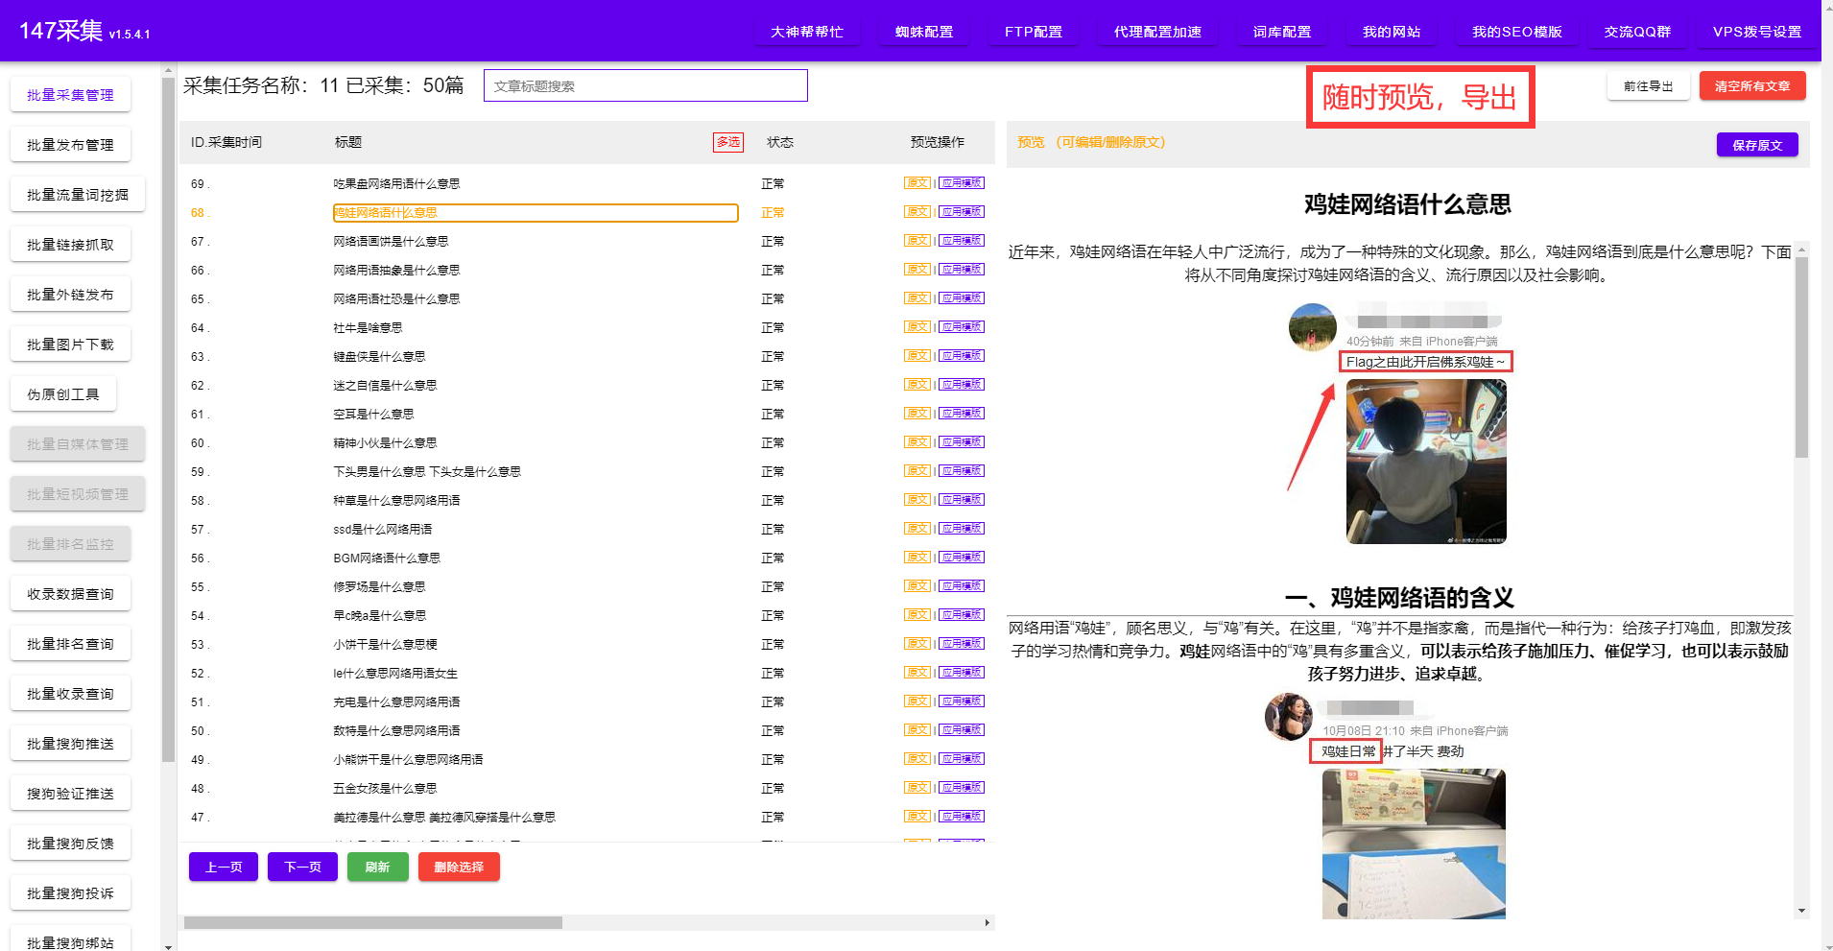The width and height of the screenshot is (1833, 951).
Task: Apply 应用模版 to article 56
Action: point(962,558)
